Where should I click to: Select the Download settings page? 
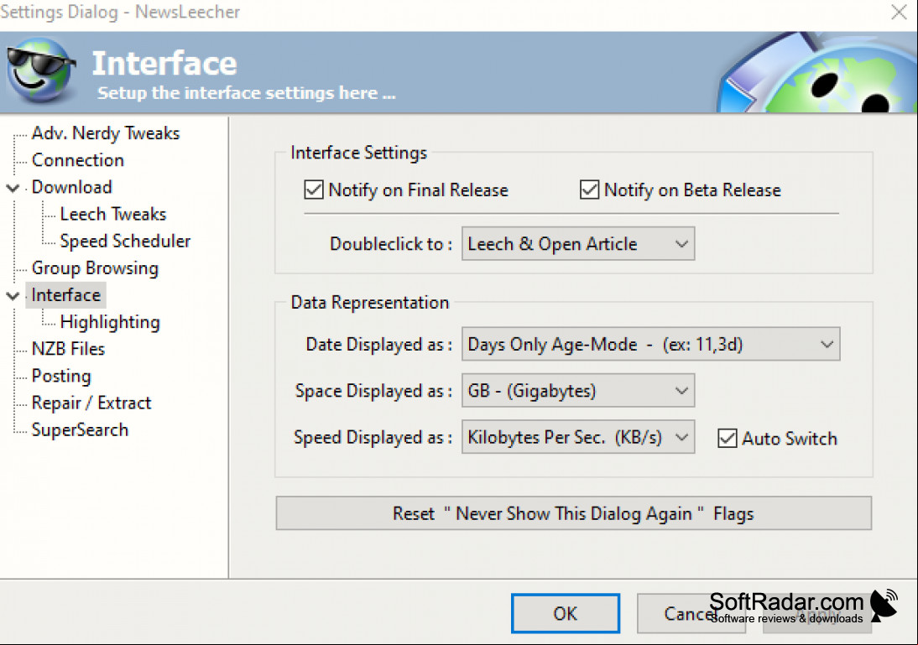71,187
